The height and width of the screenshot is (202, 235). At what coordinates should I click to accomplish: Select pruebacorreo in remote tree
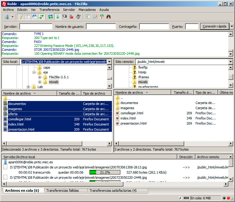tap(148, 86)
